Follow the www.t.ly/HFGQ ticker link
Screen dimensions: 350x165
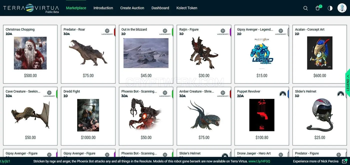(x=259, y=161)
